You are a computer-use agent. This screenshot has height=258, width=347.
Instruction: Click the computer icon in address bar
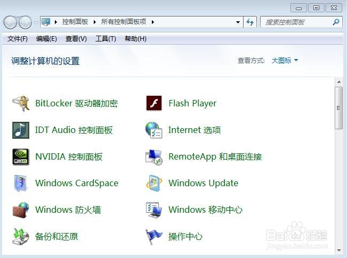pyautogui.click(x=46, y=22)
